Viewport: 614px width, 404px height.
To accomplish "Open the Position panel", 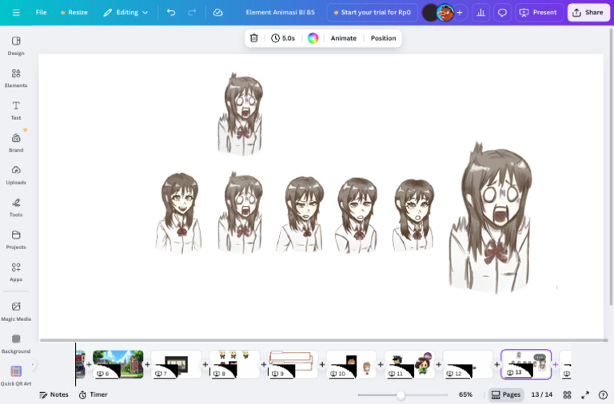I will pyautogui.click(x=384, y=38).
